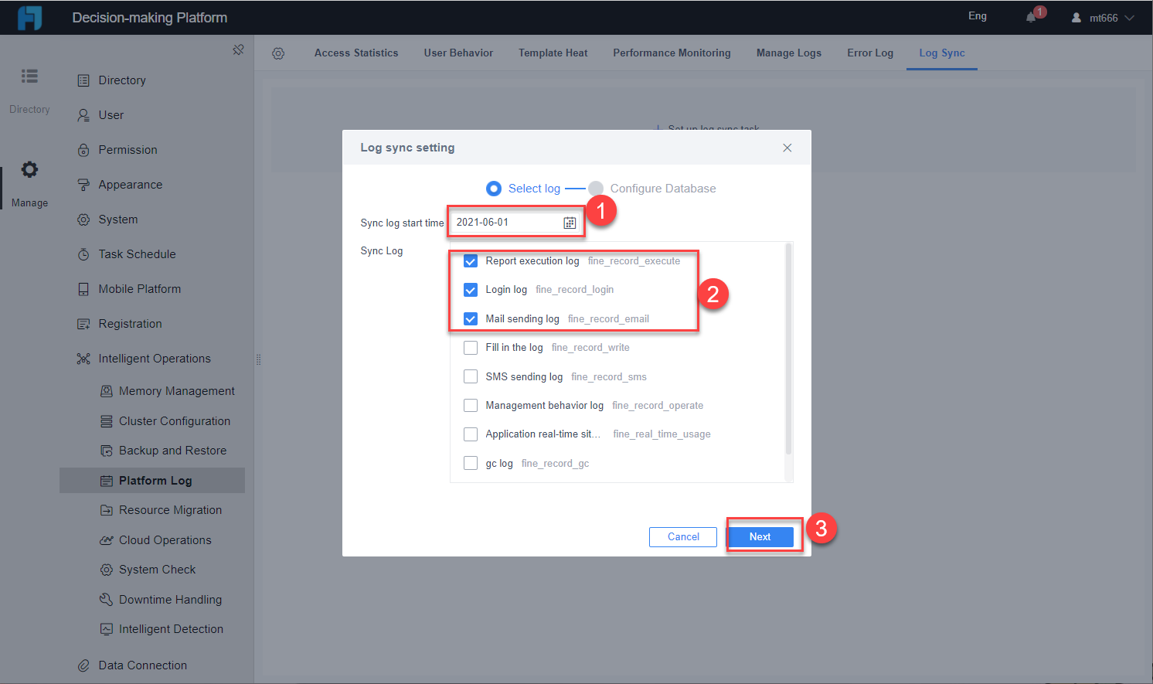Check gc log checkbox
The height and width of the screenshot is (684, 1153).
click(471, 463)
